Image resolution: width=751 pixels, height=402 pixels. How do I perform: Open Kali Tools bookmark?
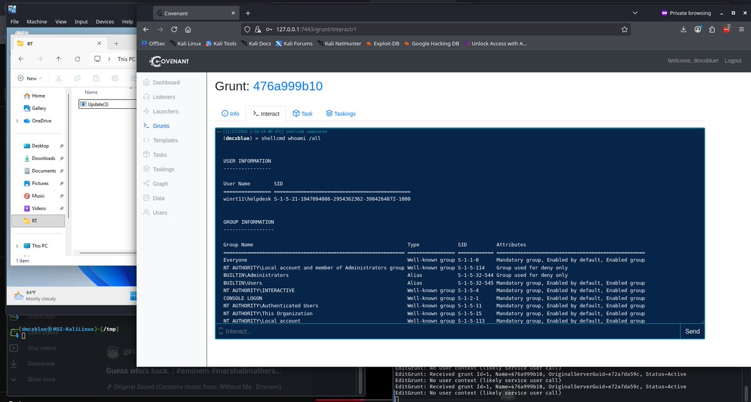(x=220, y=43)
